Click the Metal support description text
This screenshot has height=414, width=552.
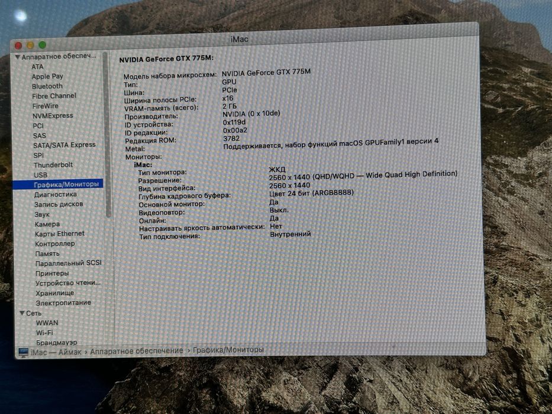[331, 143]
